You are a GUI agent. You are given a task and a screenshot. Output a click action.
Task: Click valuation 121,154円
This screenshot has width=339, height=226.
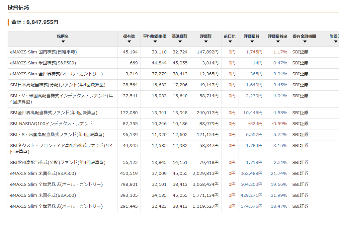click(x=208, y=135)
